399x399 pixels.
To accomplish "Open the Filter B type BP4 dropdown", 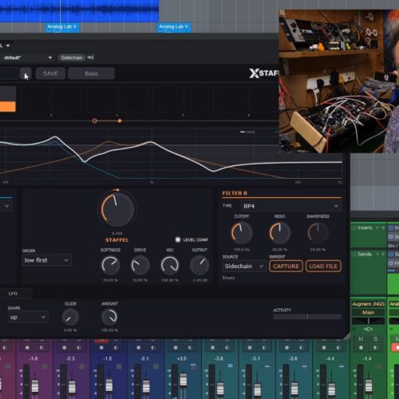I will pyautogui.click(x=291, y=206).
